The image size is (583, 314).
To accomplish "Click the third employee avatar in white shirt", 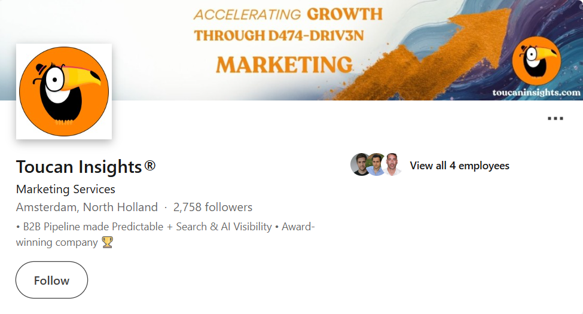I will tap(392, 165).
